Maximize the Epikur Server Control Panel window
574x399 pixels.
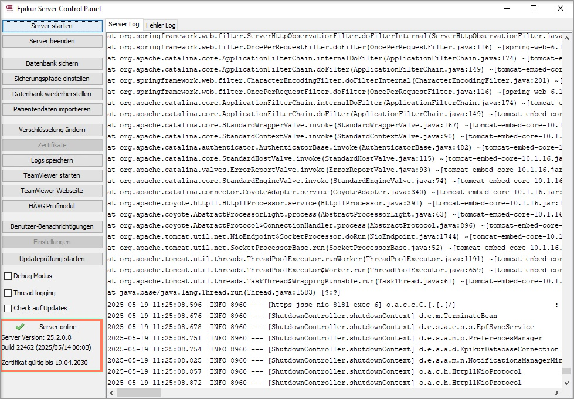pos(534,8)
